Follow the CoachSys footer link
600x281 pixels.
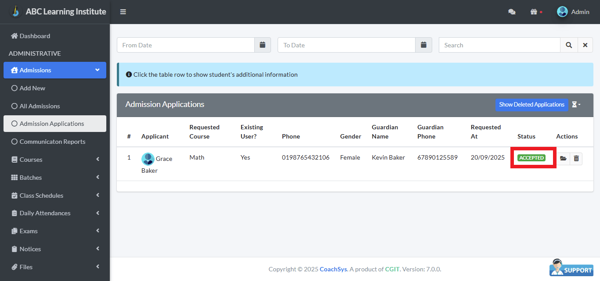(333, 269)
